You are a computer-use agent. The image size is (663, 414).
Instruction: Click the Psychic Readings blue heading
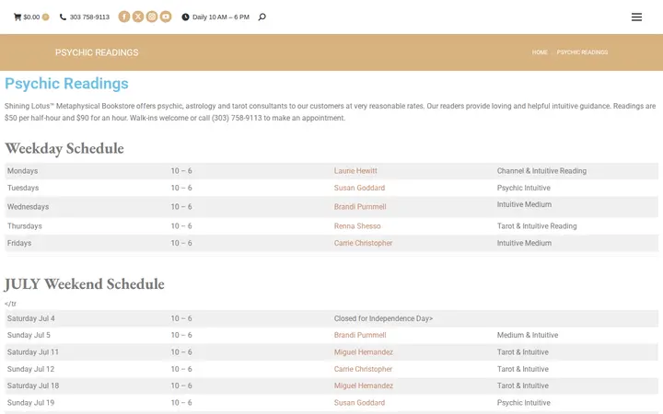(x=66, y=83)
